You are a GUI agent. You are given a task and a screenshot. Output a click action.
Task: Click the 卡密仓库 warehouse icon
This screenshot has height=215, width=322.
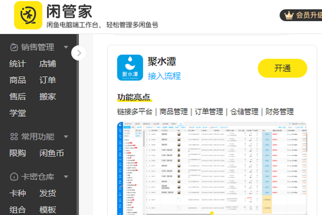14,176
